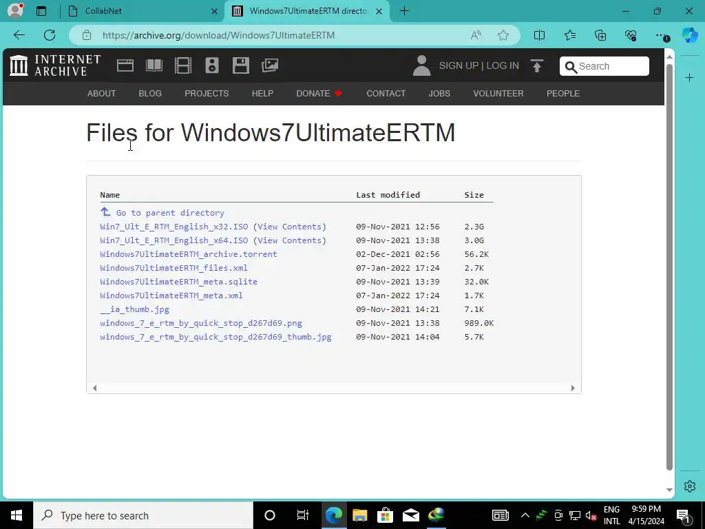Open __ia_thumb.jpg link

click(x=134, y=309)
